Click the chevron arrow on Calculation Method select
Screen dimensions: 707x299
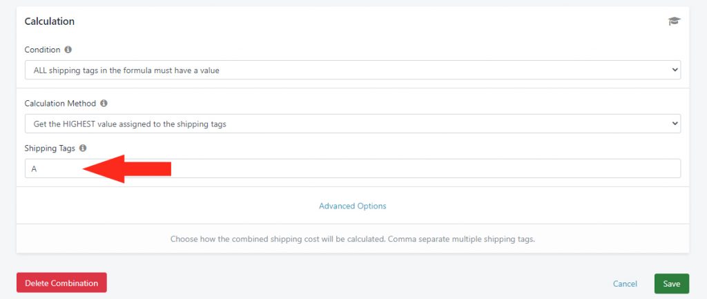pyautogui.click(x=675, y=124)
